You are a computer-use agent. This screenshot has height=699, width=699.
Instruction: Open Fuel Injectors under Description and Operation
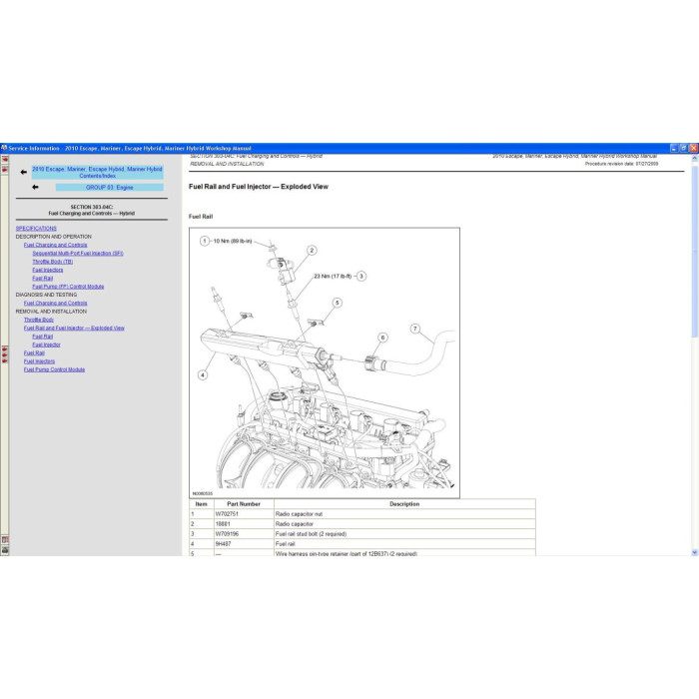point(48,270)
